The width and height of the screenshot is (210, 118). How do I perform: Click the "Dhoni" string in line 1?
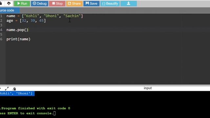click(51, 16)
